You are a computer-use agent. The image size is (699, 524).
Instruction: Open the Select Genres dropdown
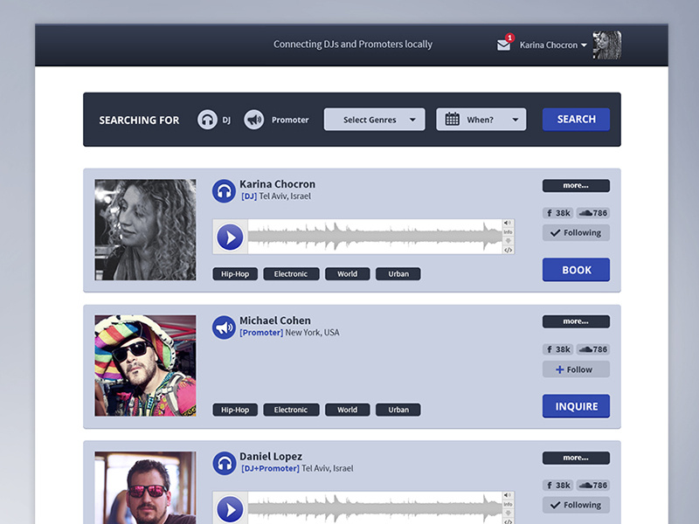[x=375, y=120]
